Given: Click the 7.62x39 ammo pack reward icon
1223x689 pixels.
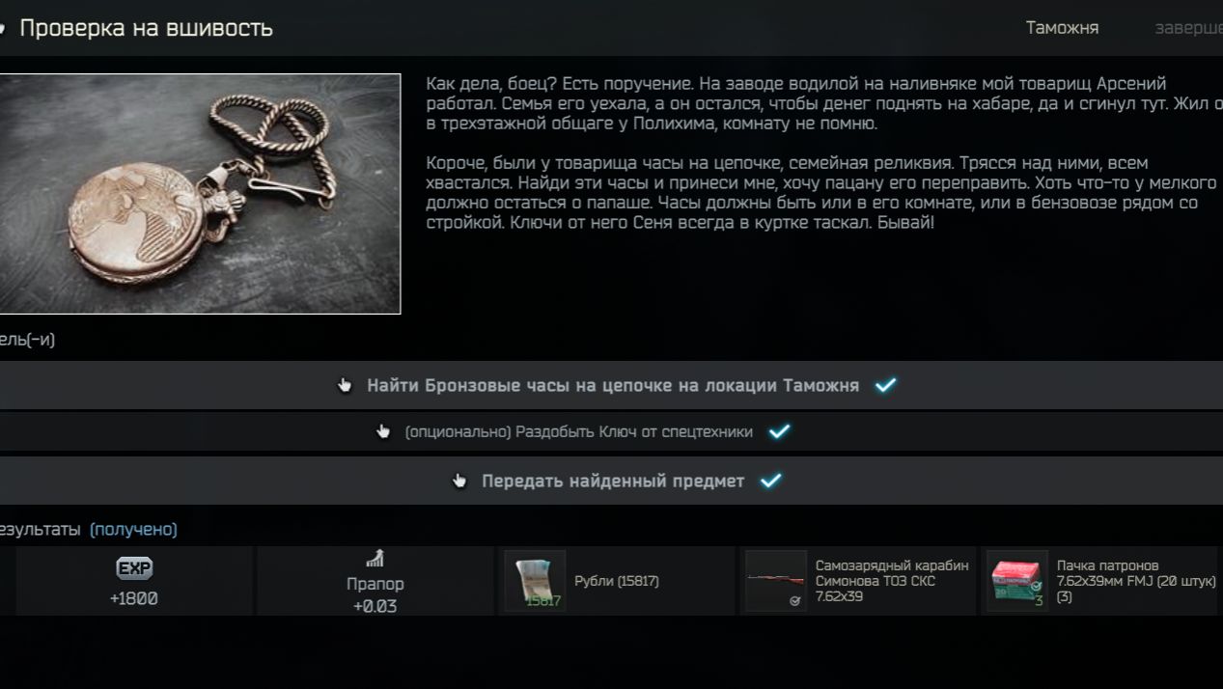Looking at the screenshot, I should click(x=1016, y=581).
